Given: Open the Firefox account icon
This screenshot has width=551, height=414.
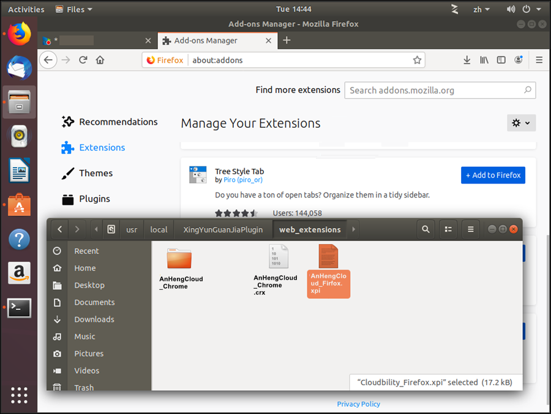Looking at the screenshot, I should coord(519,60).
